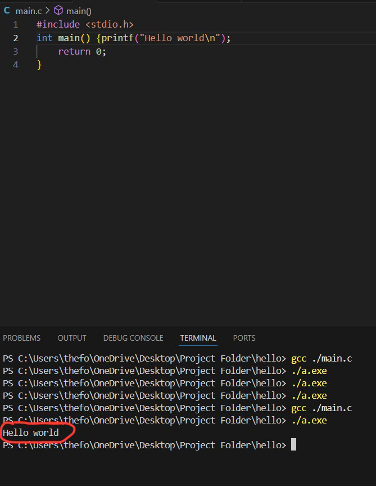Click line number 3 in the gutter
This screenshot has width=376, height=486.
[16, 52]
